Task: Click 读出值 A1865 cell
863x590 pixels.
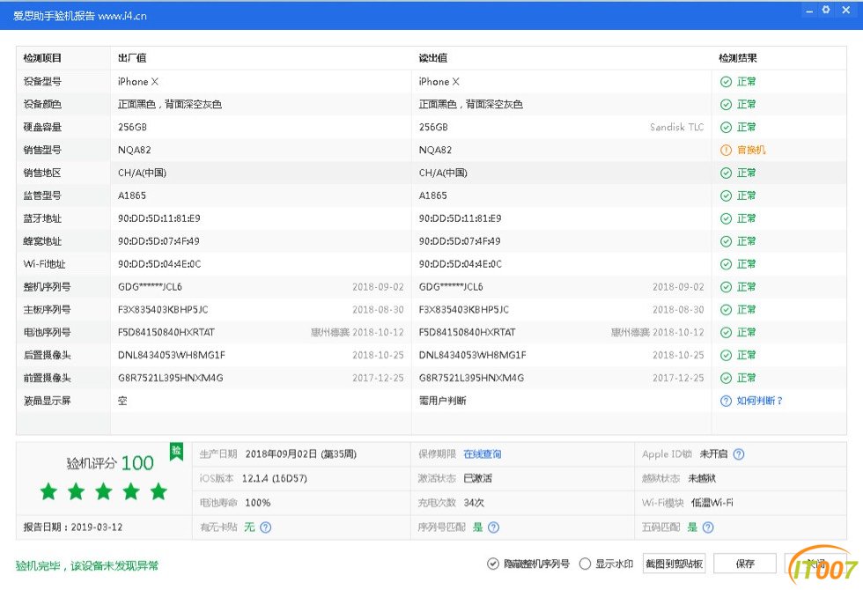Action: [432, 195]
